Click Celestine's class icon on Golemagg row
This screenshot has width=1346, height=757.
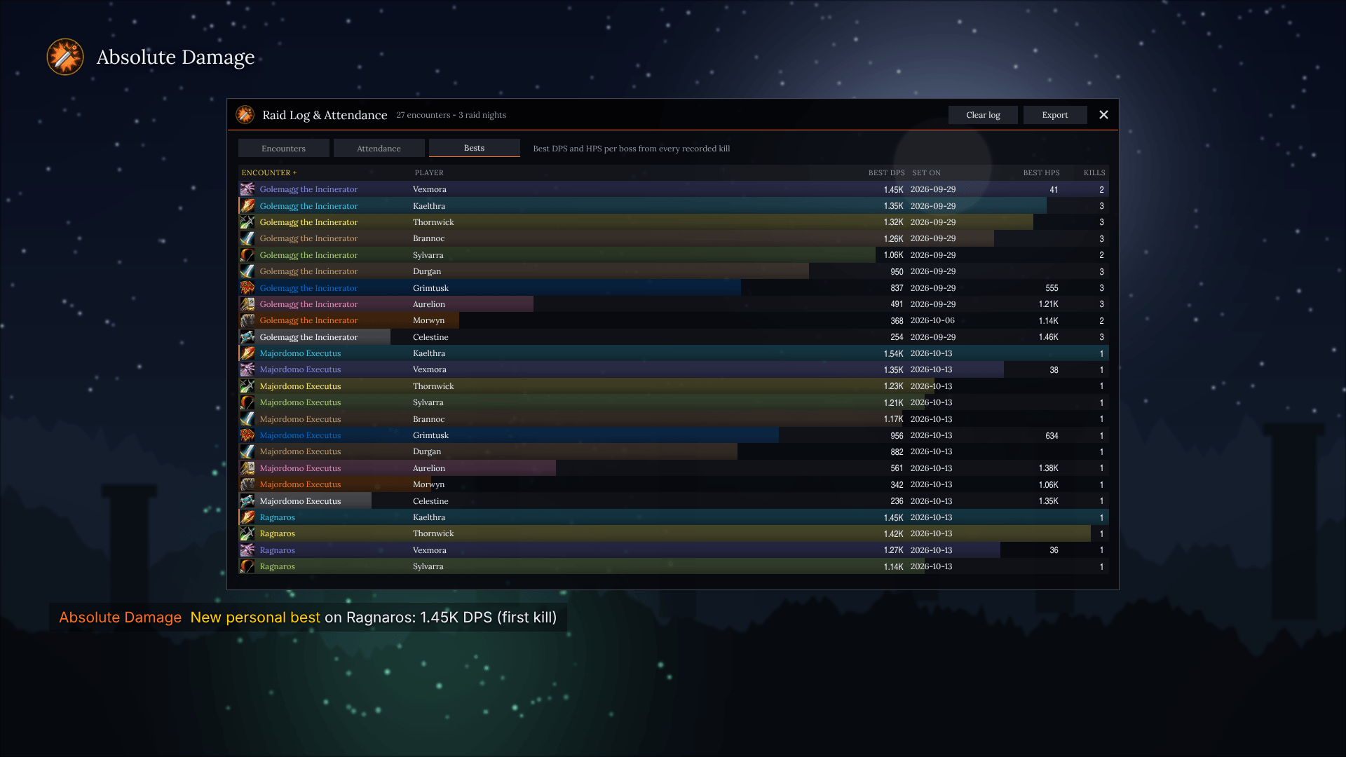click(247, 337)
